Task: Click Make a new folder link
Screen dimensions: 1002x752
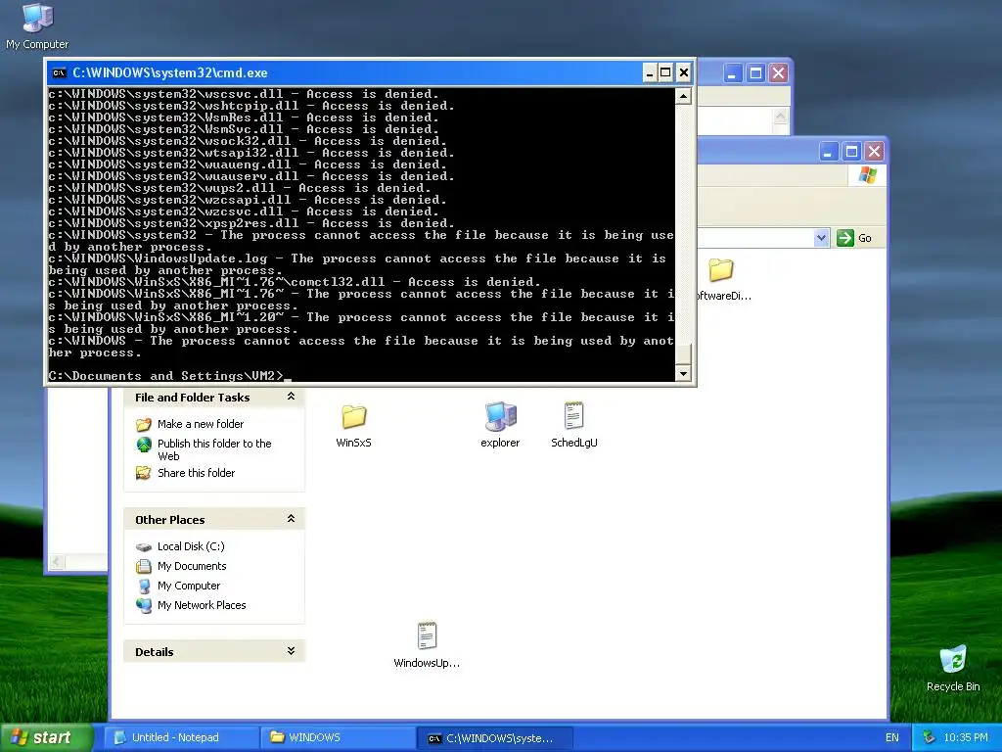Action: click(201, 424)
